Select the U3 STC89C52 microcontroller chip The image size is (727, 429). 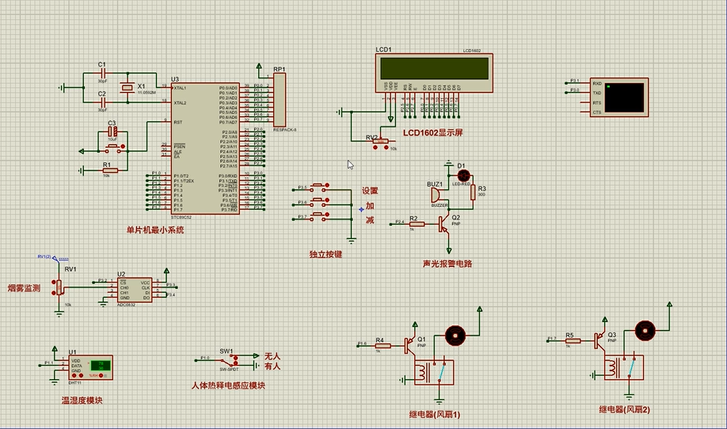coord(205,148)
